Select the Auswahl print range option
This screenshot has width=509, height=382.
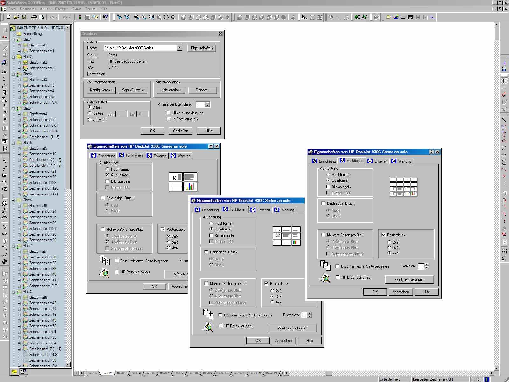click(x=90, y=119)
